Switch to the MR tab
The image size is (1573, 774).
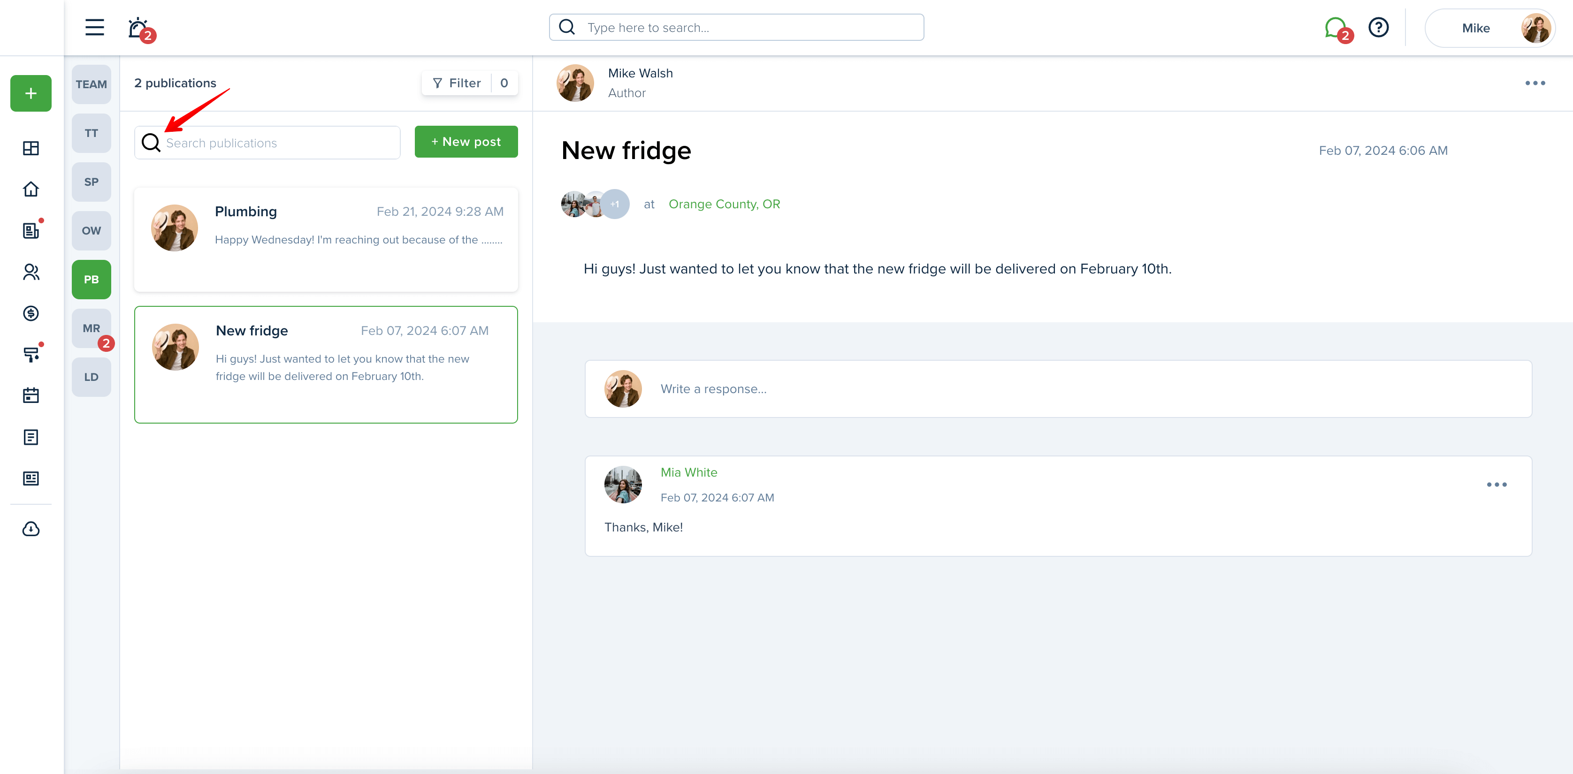92,328
